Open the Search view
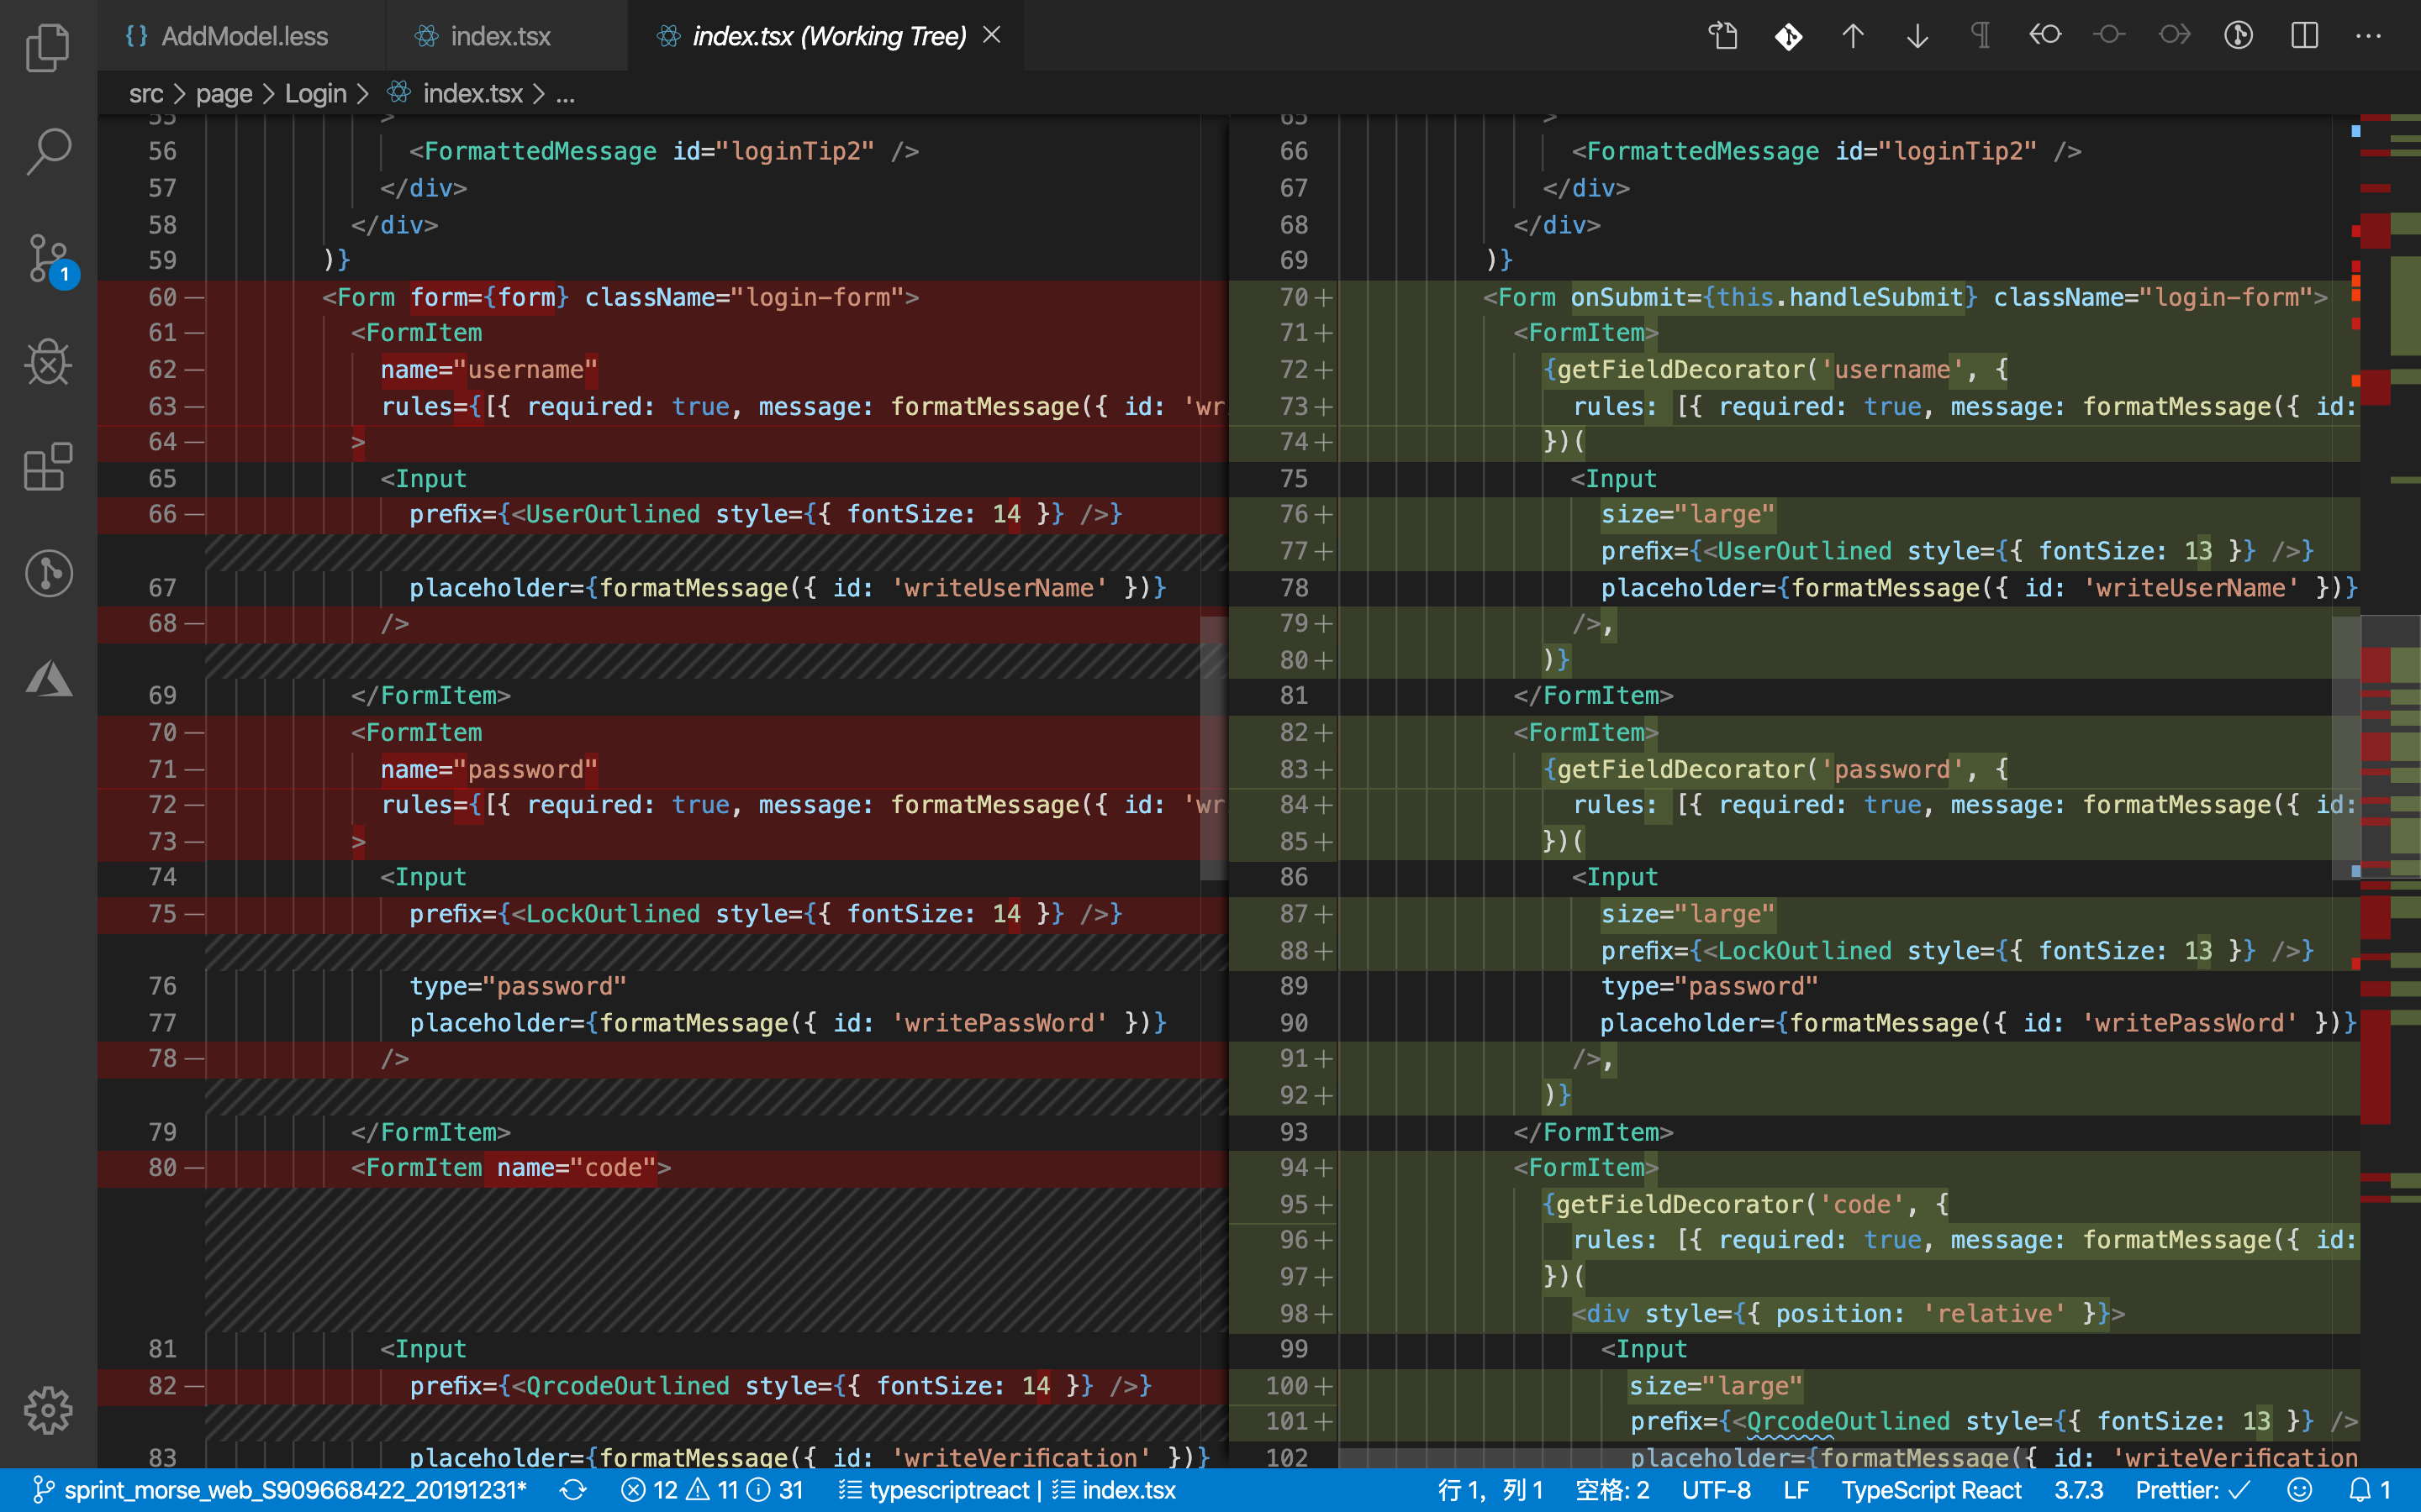2421x1512 pixels. click(x=48, y=152)
